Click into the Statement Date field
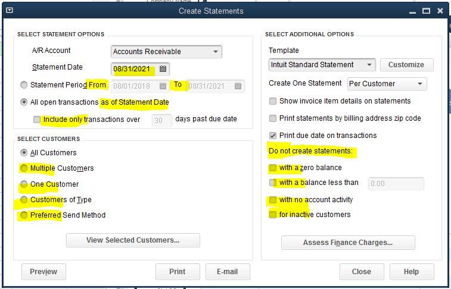Image resolution: width=451 pixels, height=289 pixels. [133, 69]
